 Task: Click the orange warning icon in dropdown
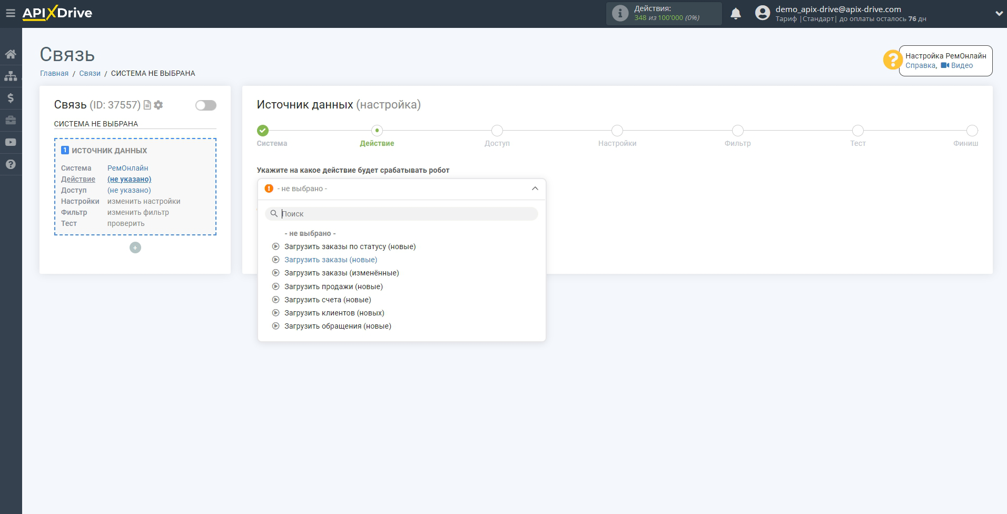pos(269,189)
